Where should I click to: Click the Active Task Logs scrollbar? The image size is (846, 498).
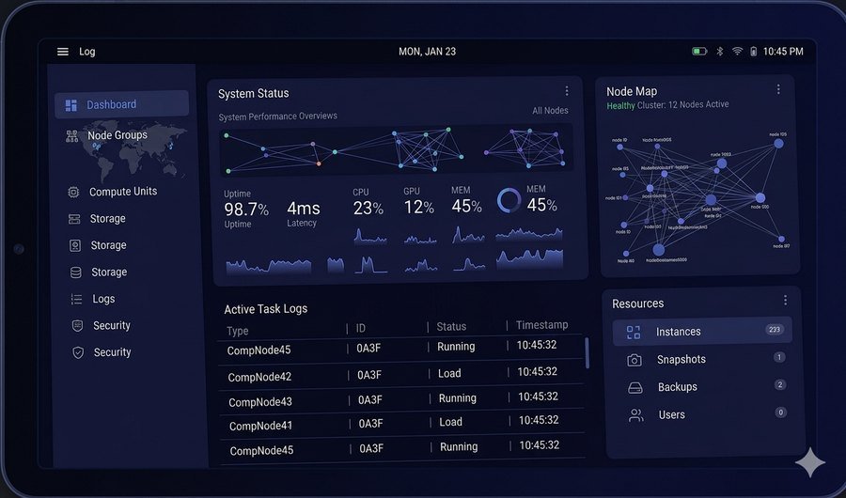click(x=587, y=353)
